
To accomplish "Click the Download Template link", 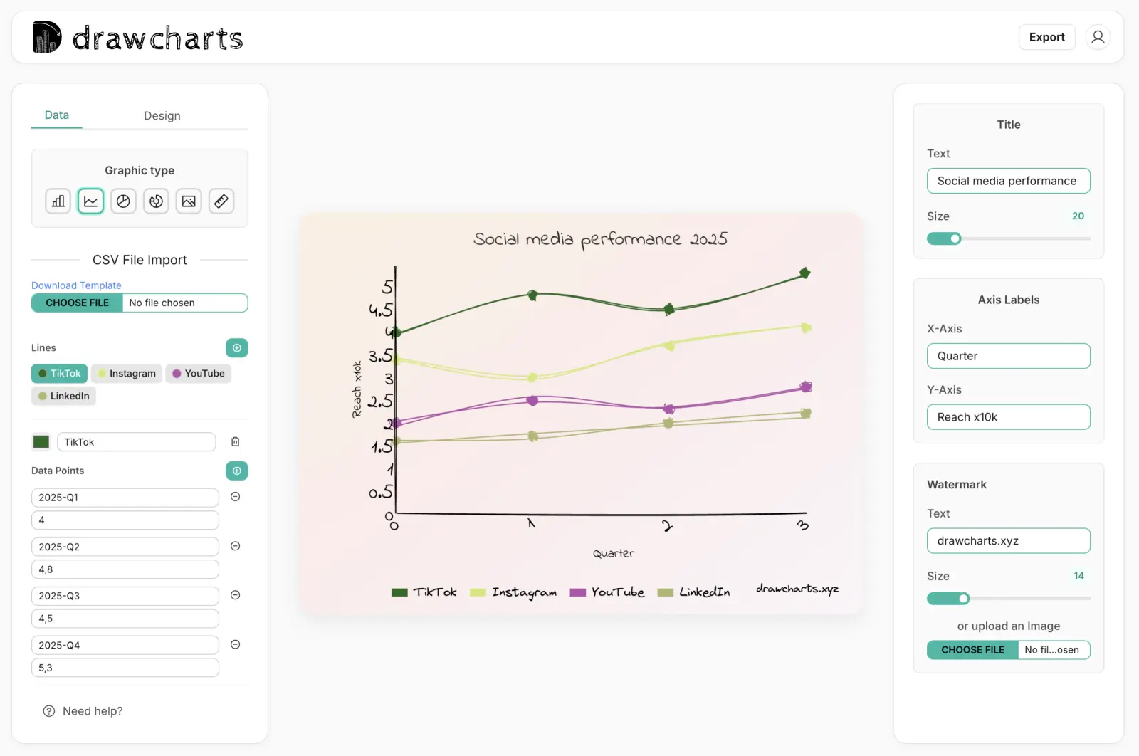I will (76, 285).
